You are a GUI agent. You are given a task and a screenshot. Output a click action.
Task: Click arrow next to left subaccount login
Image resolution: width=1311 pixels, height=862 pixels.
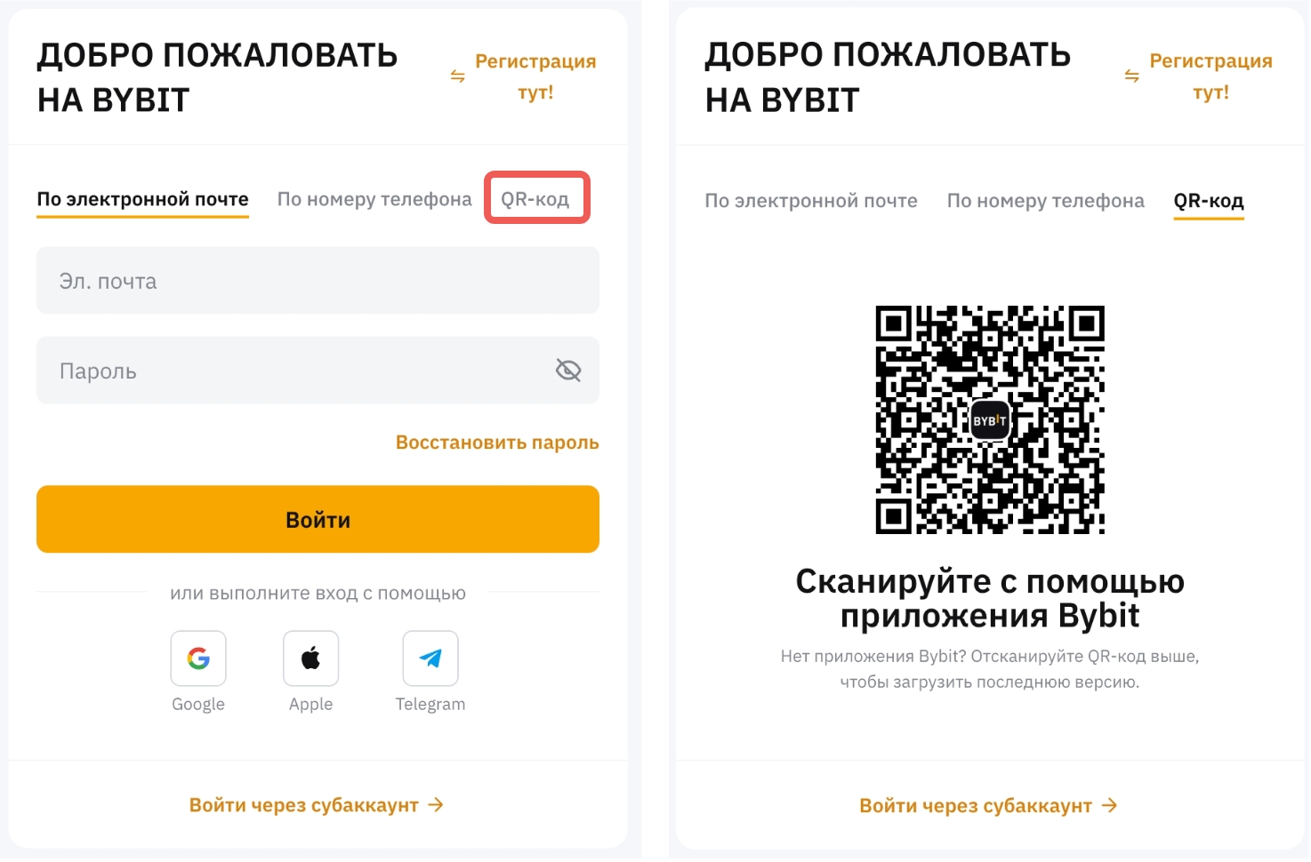tap(436, 805)
